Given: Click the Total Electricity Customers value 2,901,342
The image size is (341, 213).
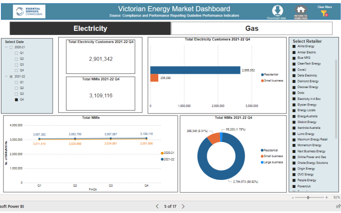Looking at the screenshot, I should tap(101, 59).
